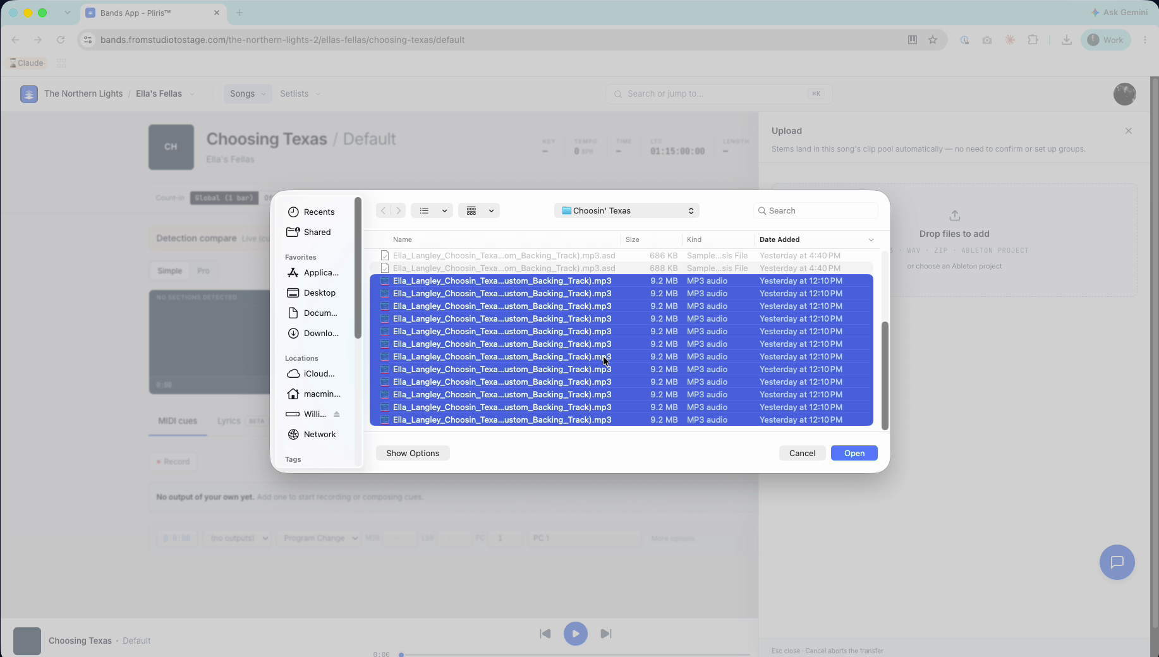Expand the Ella's Fellas dropdown arrow

[192, 94]
